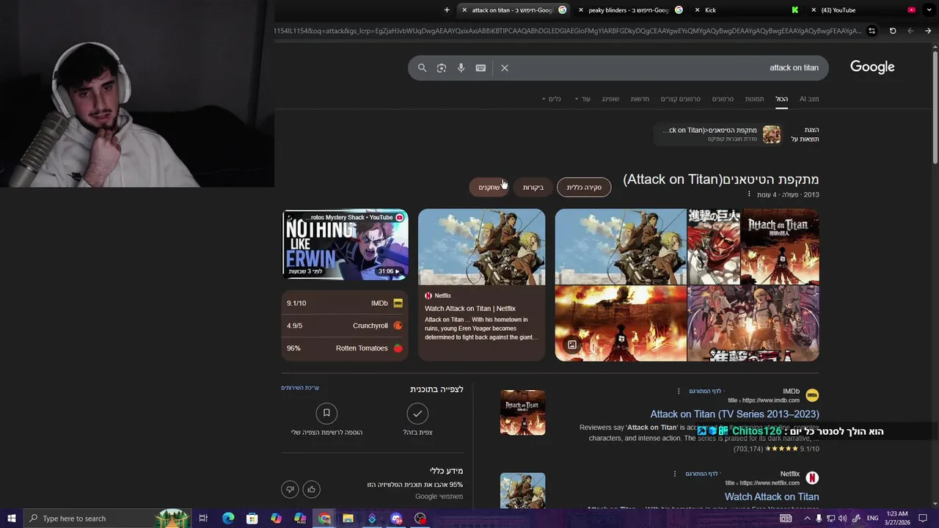Open the Crunchyroll 4.9/5 rating row
The height and width of the screenshot is (528, 939).
tap(345, 326)
